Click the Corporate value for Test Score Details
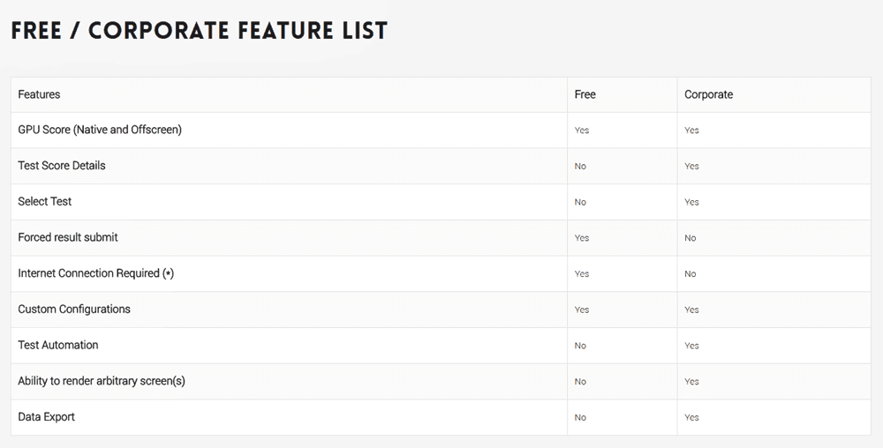 pos(691,167)
